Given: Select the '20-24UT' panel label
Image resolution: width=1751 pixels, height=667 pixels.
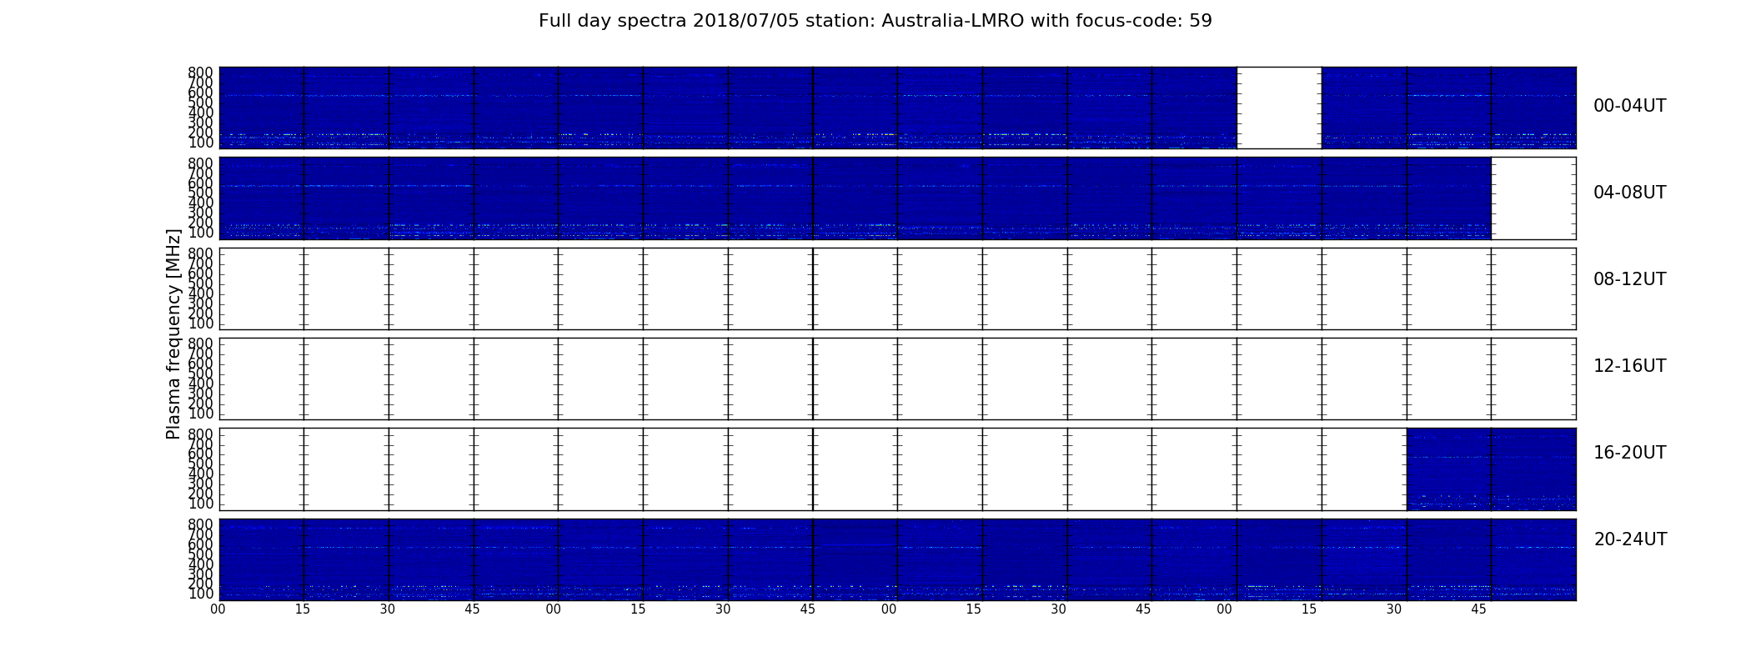Looking at the screenshot, I should (x=1630, y=539).
